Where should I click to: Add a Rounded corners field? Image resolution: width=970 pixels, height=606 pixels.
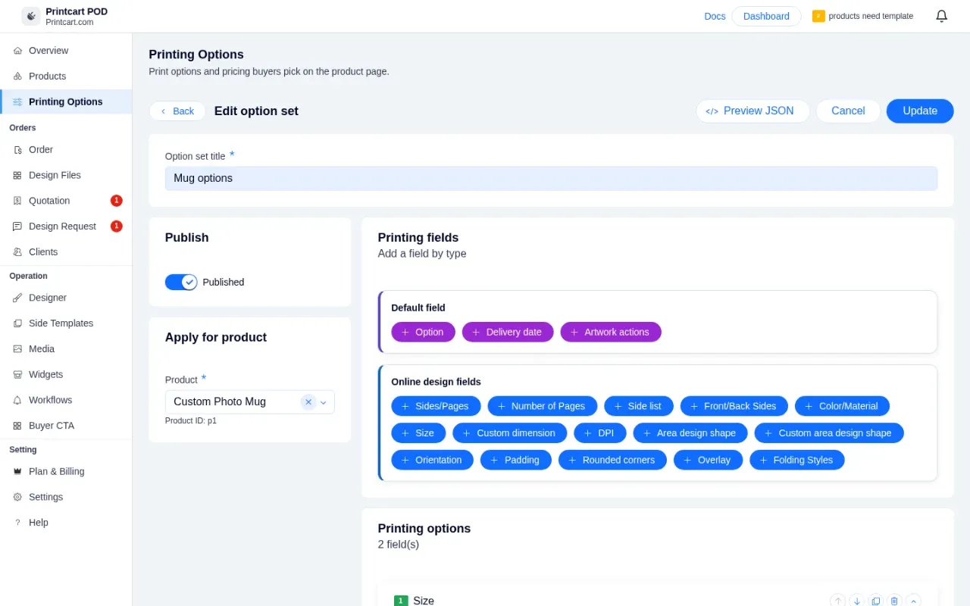point(612,460)
